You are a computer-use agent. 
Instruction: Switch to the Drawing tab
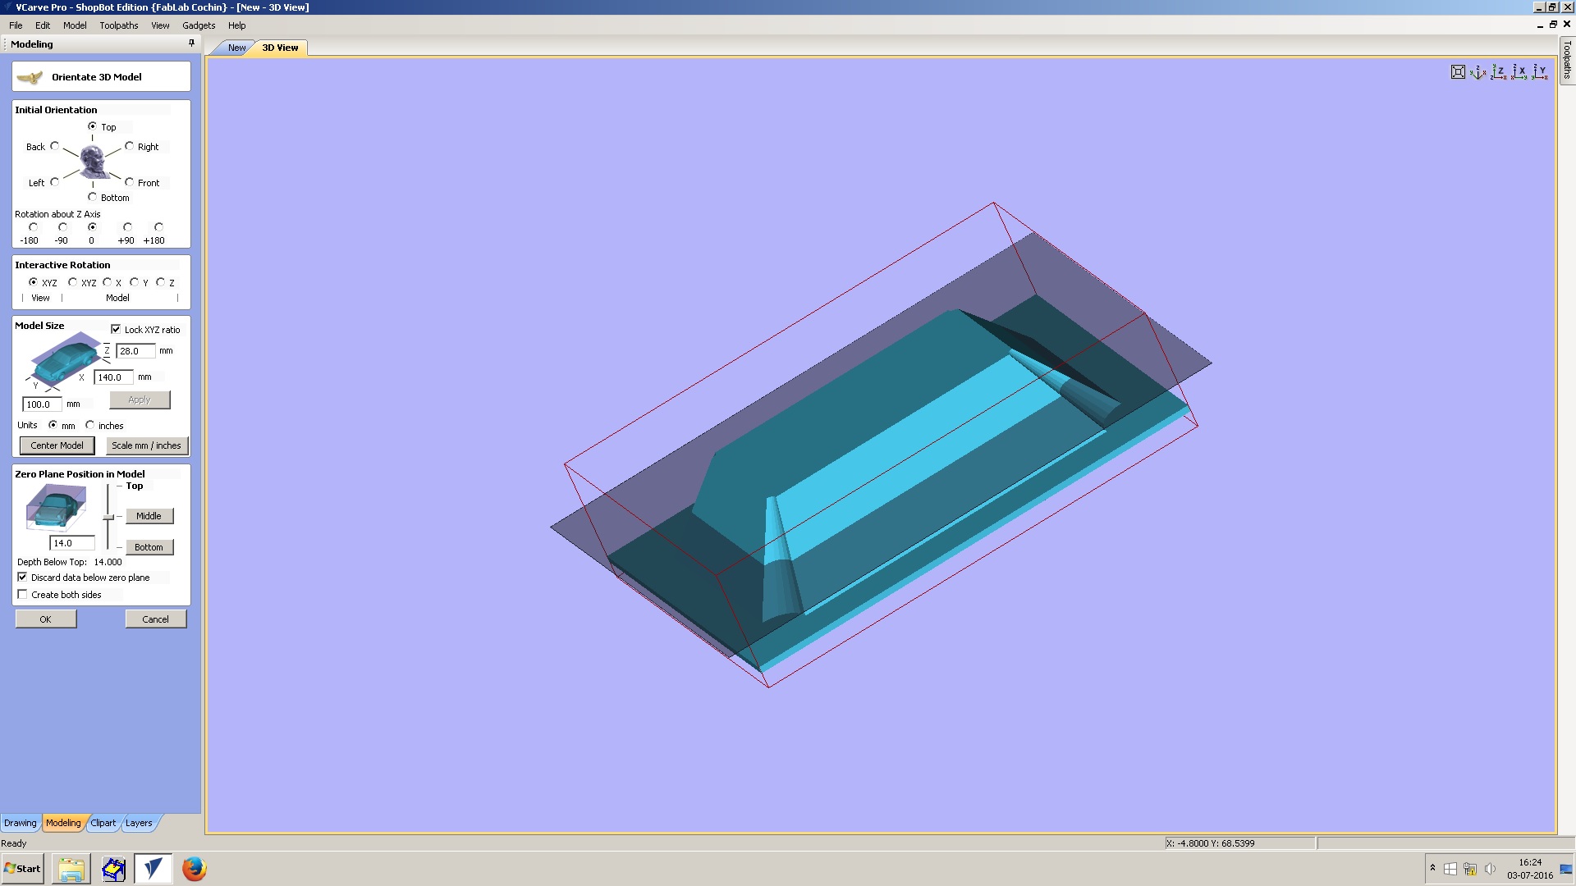point(20,823)
